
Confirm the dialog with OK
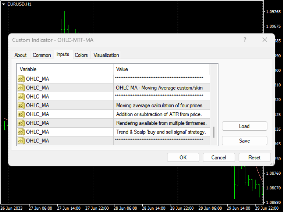pyautogui.click(x=183, y=157)
